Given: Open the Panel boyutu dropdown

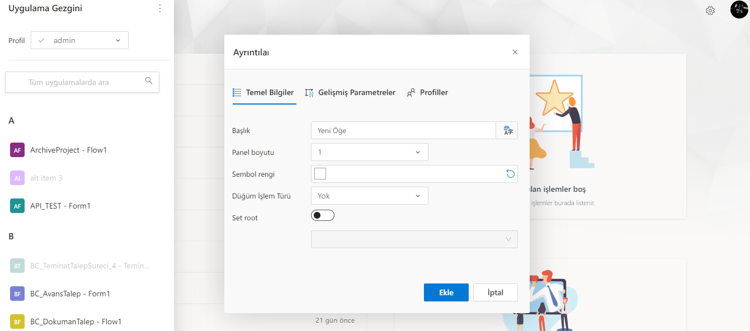Looking at the screenshot, I should click(x=370, y=152).
